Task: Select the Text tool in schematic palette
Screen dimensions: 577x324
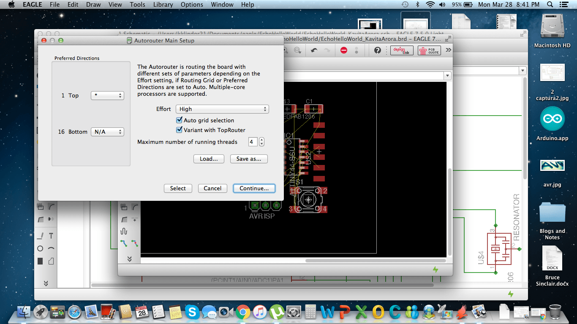Action: 51,236
